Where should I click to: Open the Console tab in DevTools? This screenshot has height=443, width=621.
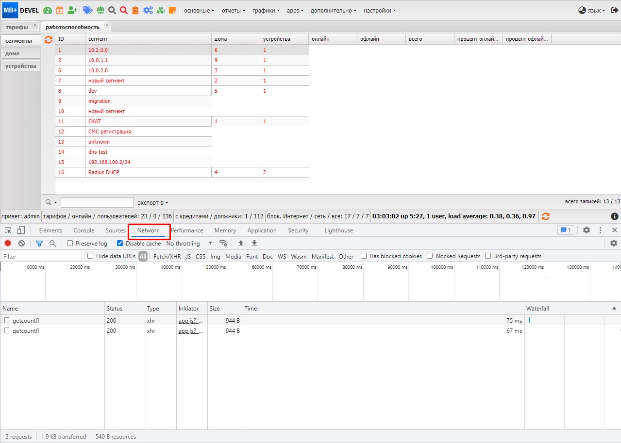tap(84, 230)
